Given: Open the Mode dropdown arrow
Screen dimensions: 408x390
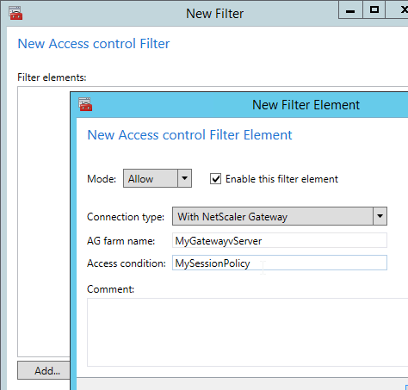Looking at the screenshot, I should click(x=184, y=178).
